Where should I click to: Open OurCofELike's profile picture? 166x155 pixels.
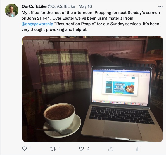(12, 10)
